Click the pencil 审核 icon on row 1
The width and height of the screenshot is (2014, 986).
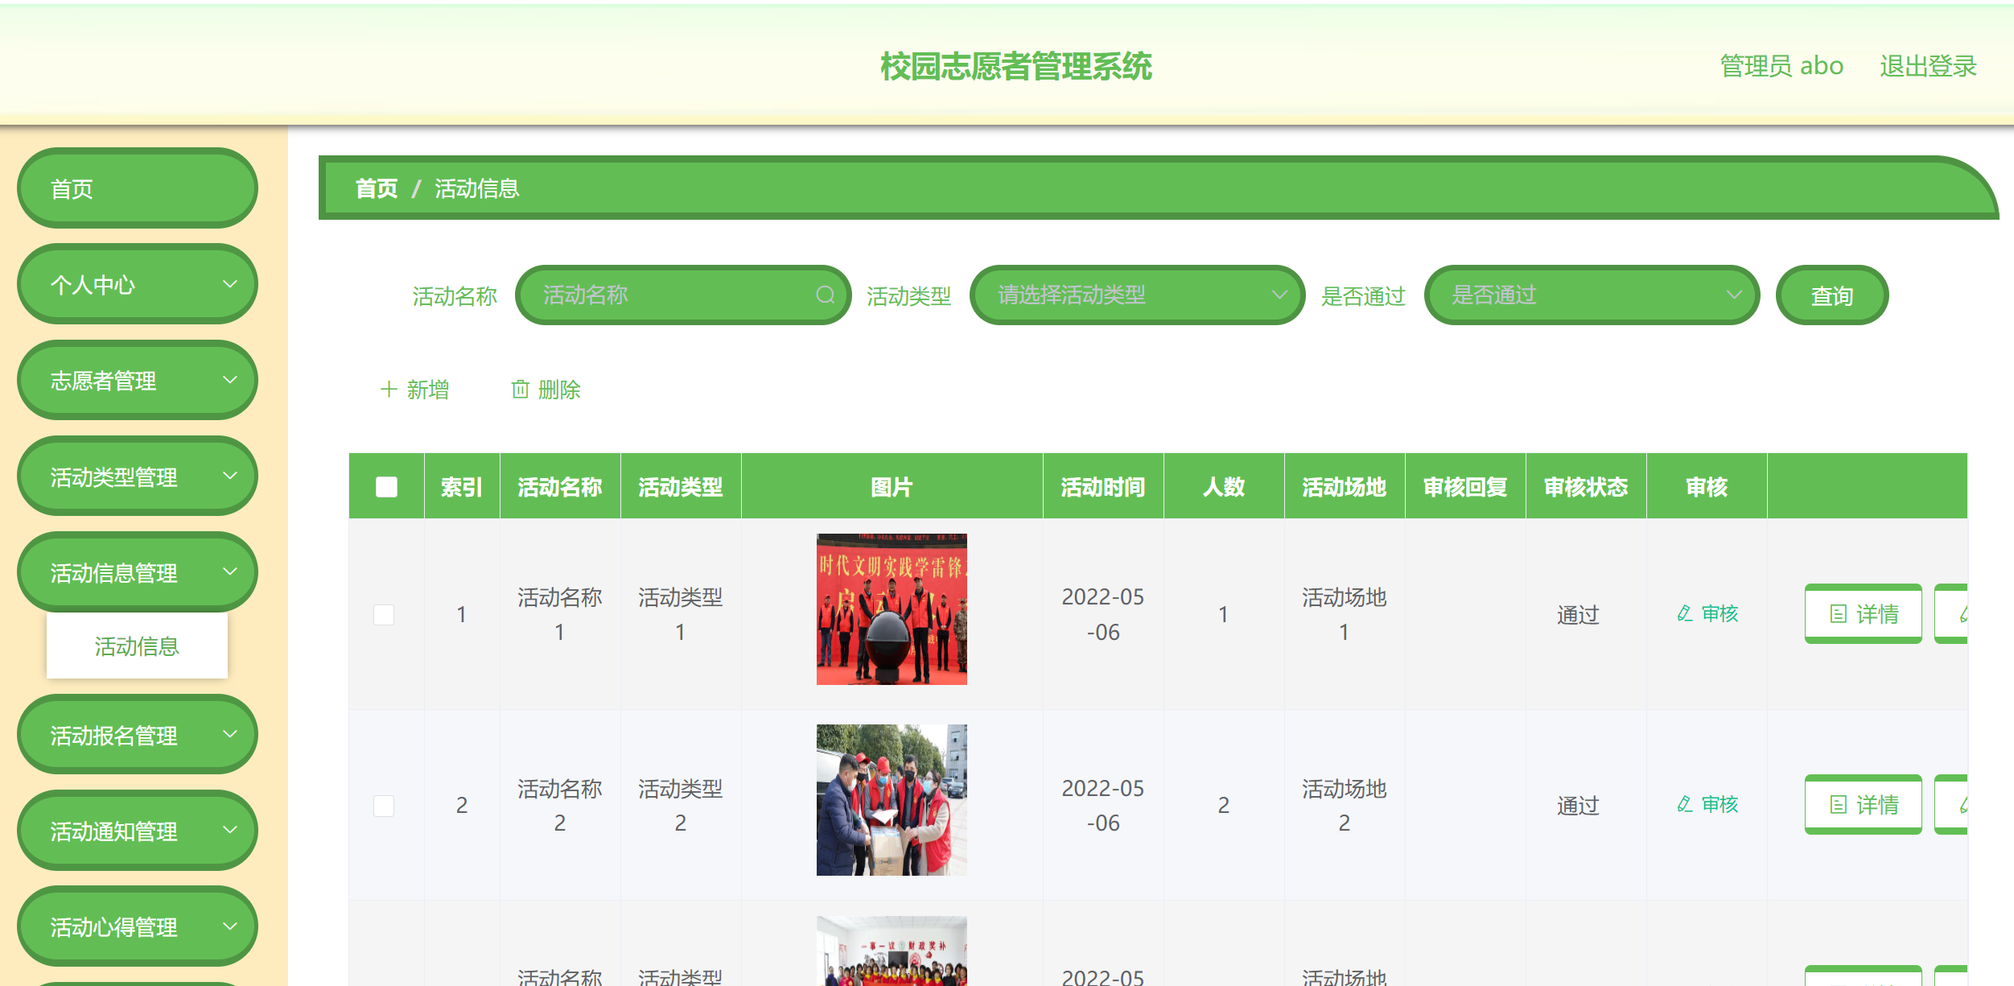click(1683, 613)
